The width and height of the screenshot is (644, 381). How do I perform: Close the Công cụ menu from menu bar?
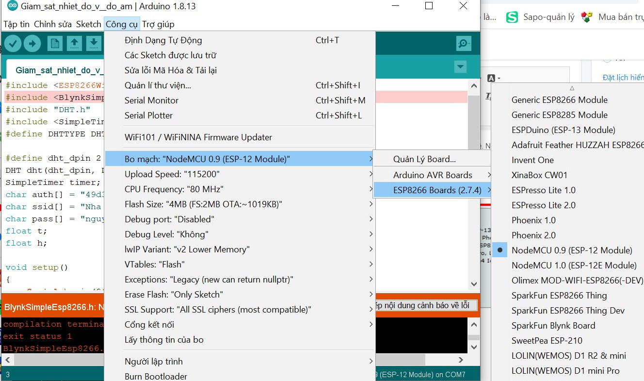coord(122,24)
